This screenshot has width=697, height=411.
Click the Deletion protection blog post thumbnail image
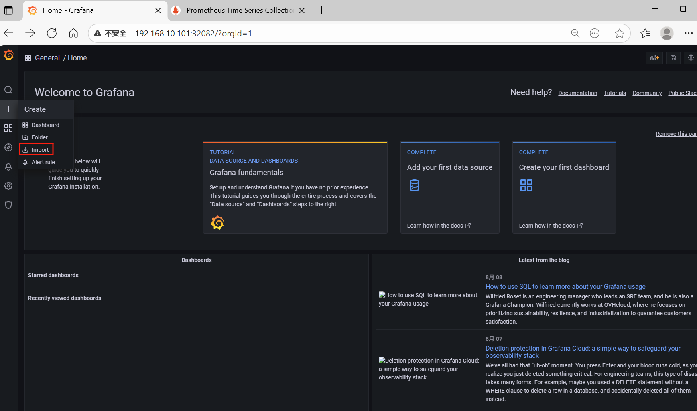[429, 369]
